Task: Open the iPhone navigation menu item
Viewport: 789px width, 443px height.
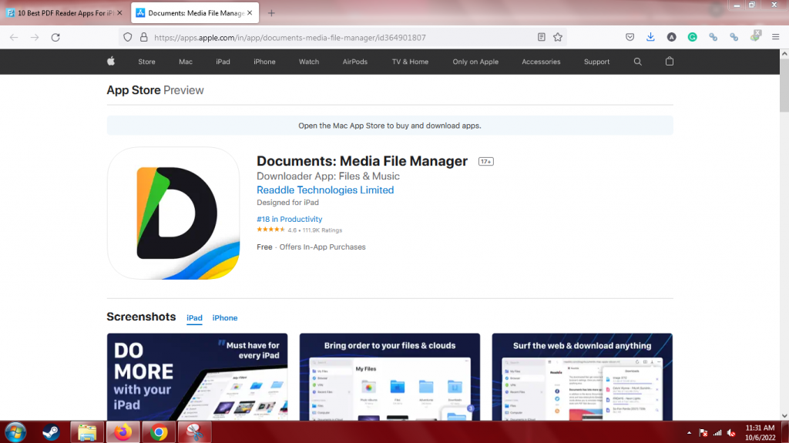Action: click(x=265, y=62)
